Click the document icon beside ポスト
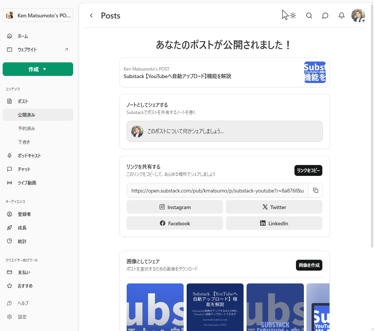This screenshot has width=374, height=331. click(x=9, y=101)
